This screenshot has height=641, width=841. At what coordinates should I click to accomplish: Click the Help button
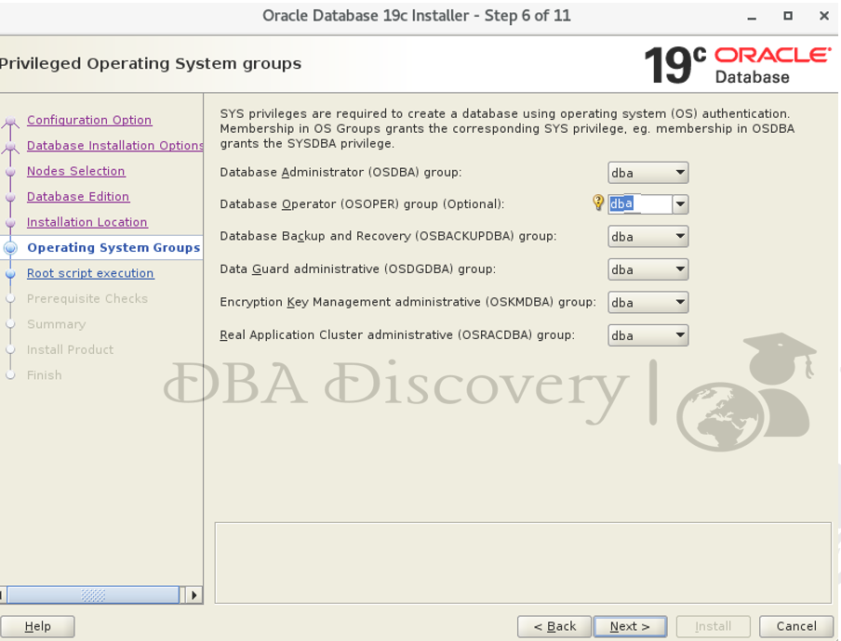(37, 626)
